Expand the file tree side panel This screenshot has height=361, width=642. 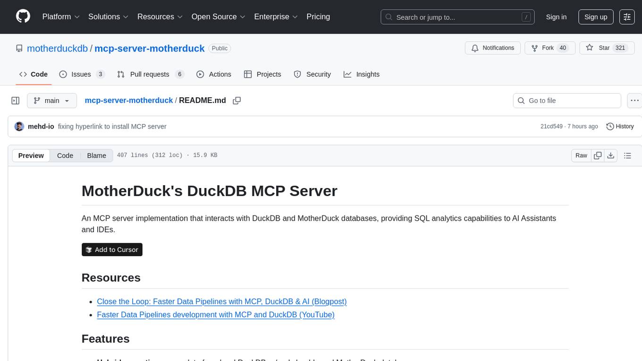[x=16, y=101]
